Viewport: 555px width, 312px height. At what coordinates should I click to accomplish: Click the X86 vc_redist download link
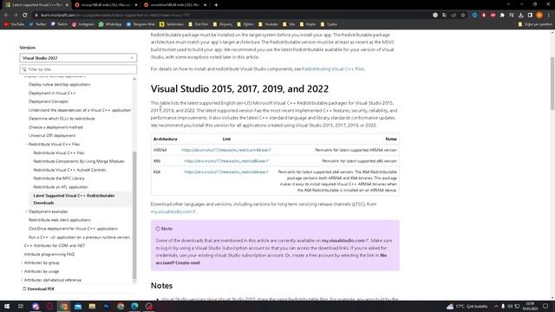click(x=226, y=161)
